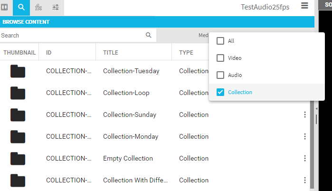Sort by the ID column header

point(49,53)
